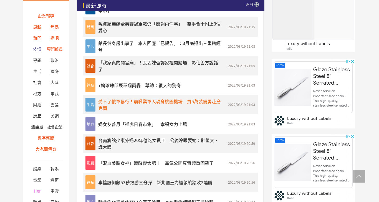This screenshot has height=202, width=379.
Task: Read 館長健身房出事了 article
Action: 160,47
